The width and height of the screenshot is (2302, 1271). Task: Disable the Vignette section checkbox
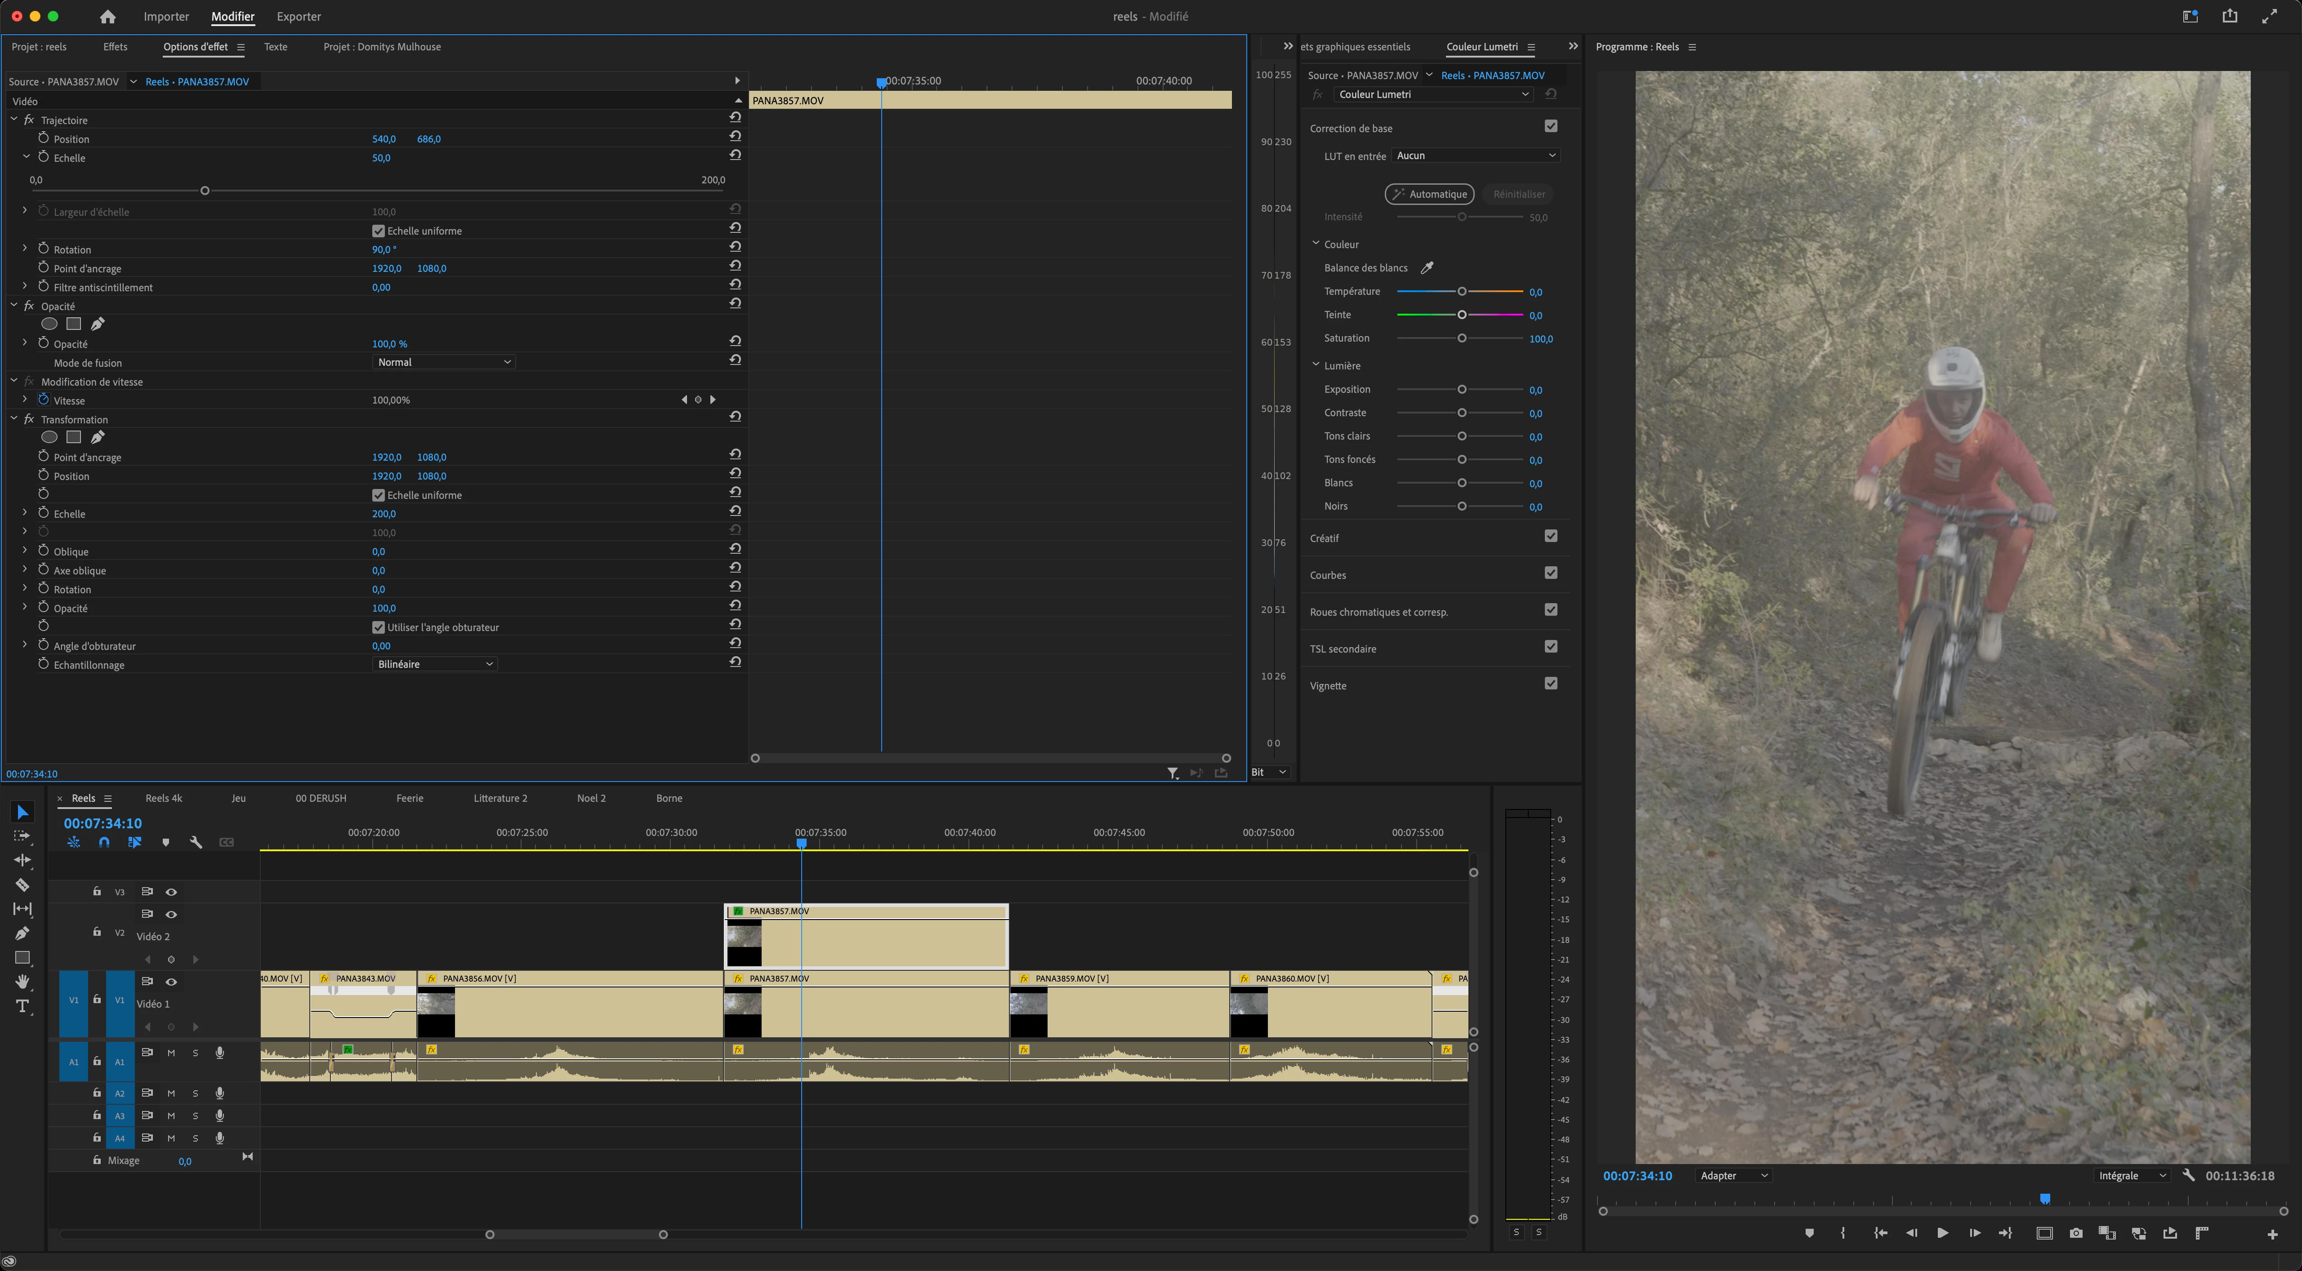(x=1550, y=683)
